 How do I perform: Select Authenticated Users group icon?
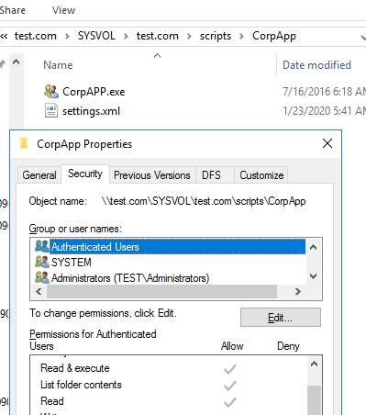(x=42, y=246)
